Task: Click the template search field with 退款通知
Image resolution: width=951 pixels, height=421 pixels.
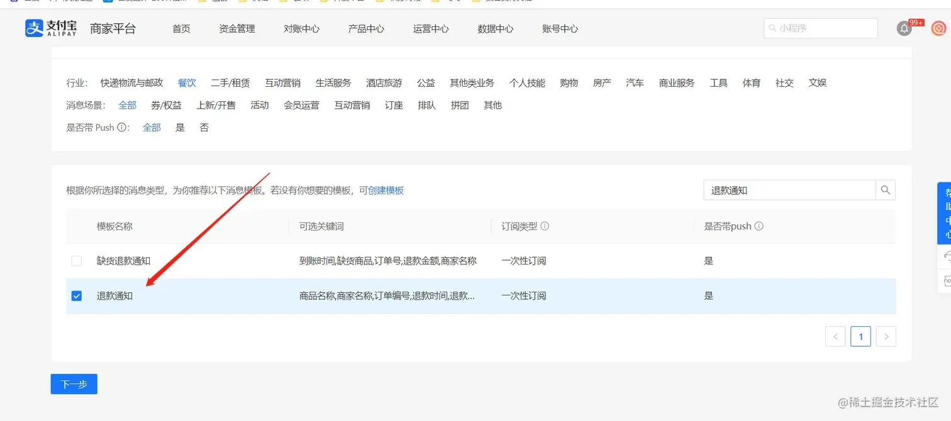Action: point(790,190)
